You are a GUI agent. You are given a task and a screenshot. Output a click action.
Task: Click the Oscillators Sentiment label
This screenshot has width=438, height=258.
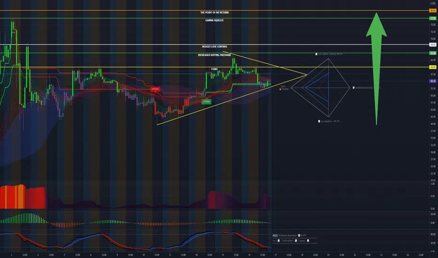point(289,235)
